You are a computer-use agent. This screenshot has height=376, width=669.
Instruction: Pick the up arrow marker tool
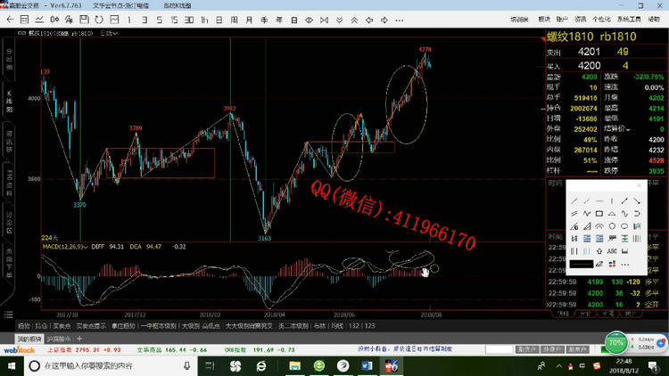pyautogui.click(x=599, y=251)
